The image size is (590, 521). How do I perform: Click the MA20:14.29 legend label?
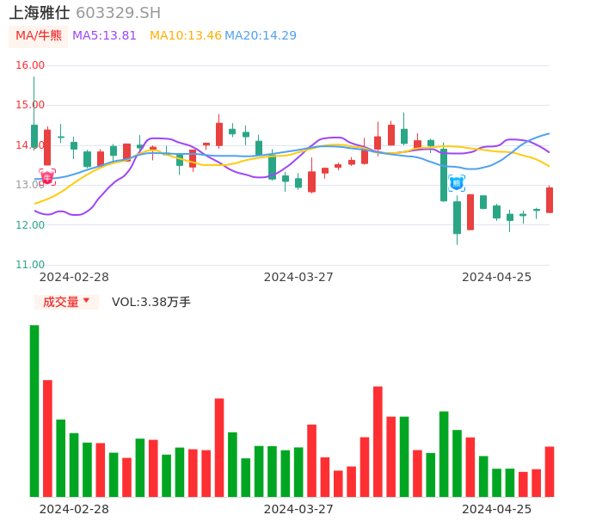pos(261,36)
